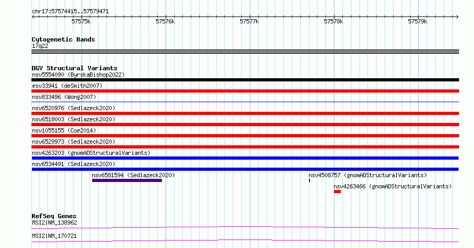Click the RefSeq Genes track heading
The width and height of the screenshot is (474, 248).
(54, 216)
